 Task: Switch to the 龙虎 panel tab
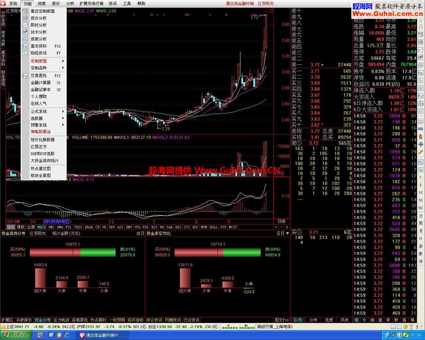tap(329, 320)
